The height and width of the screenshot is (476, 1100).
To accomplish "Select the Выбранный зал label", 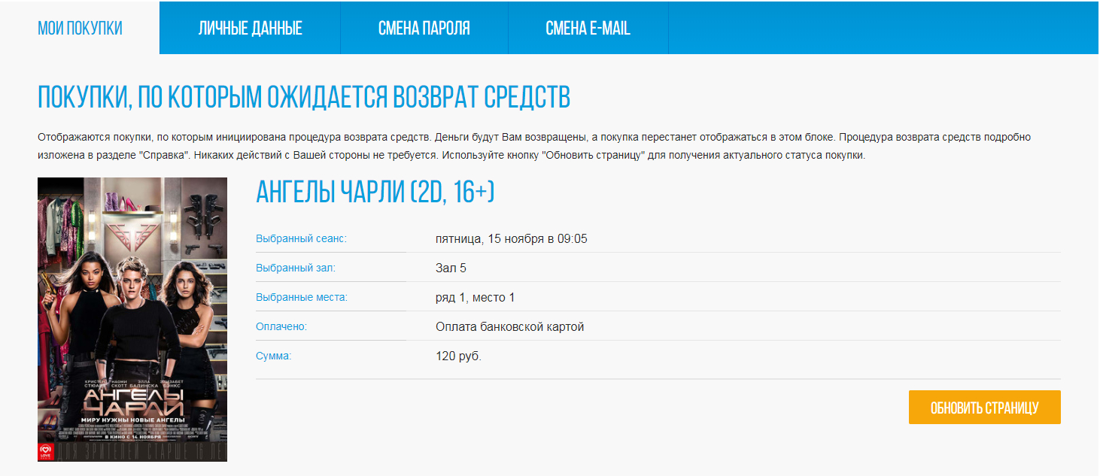I will point(296,268).
